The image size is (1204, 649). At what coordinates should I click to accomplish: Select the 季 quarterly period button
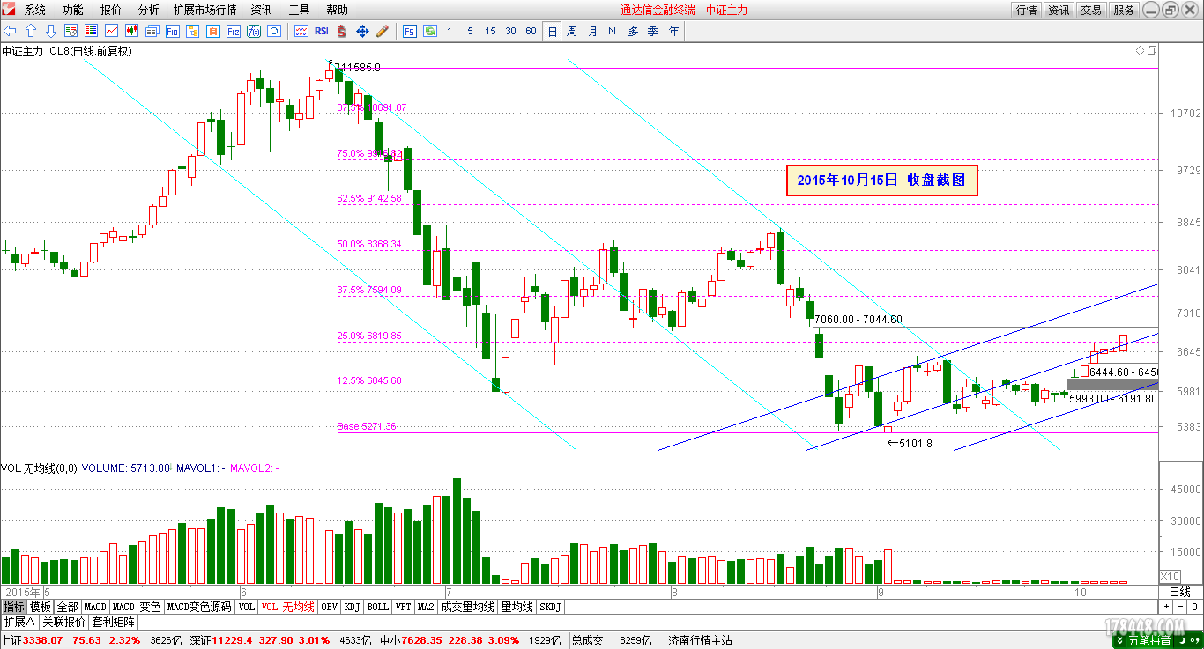(653, 31)
